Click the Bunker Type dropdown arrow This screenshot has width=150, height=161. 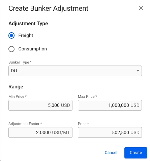coord(138,71)
